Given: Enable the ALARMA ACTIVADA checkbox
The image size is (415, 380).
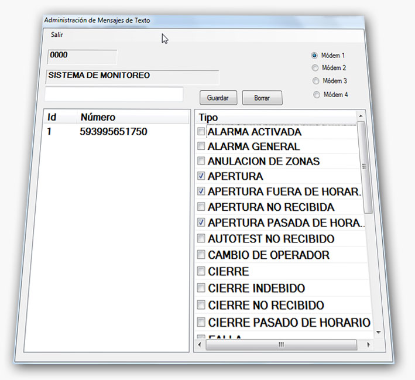Looking at the screenshot, I should (201, 132).
